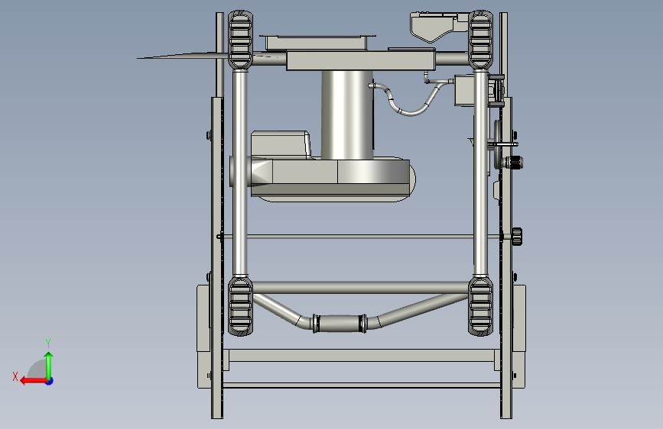This screenshot has height=429, width=663.
Task: Click the blue Z axis dot on the triad
Action: 50,381
